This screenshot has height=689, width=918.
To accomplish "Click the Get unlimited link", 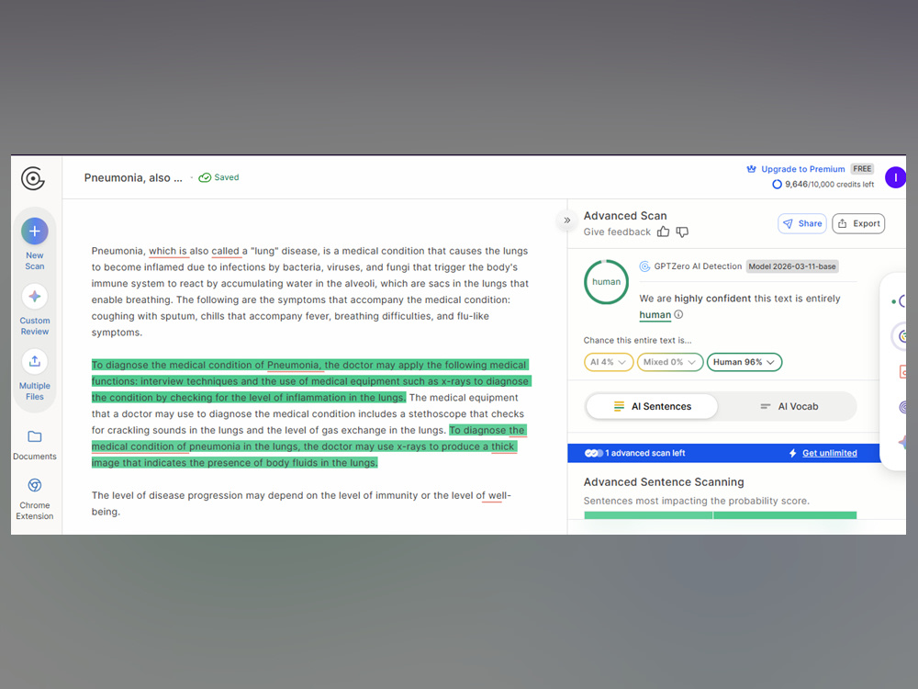I will coord(830,453).
